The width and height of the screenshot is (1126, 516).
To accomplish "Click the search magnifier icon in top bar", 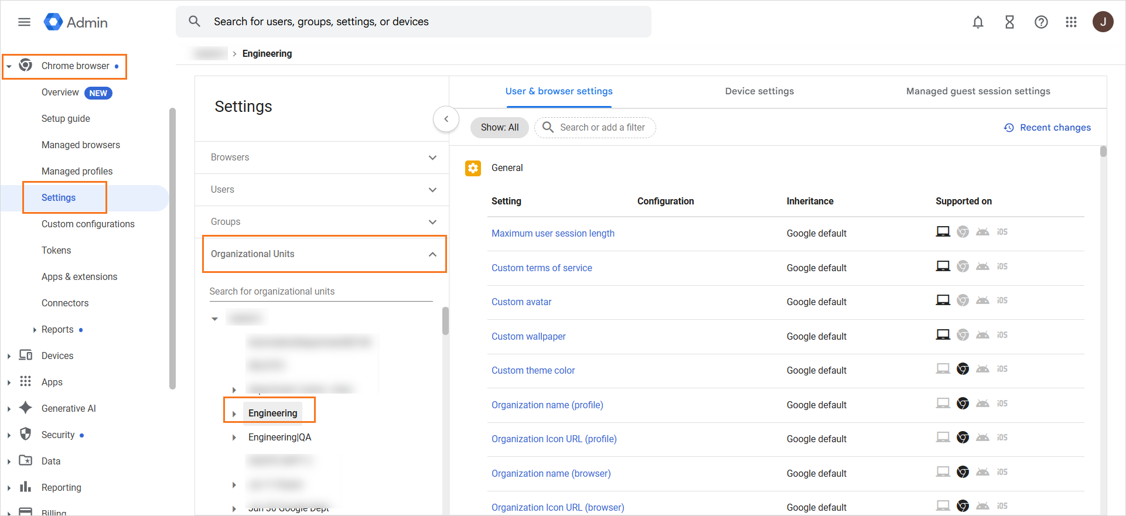I will click(195, 22).
